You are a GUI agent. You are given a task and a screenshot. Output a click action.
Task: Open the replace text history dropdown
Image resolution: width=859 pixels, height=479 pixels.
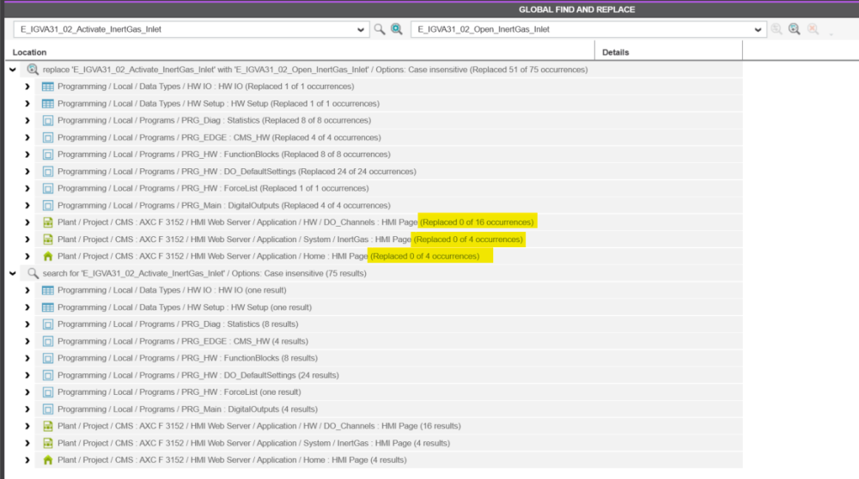point(758,30)
